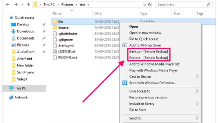Sort by the Name column header
Screen dimensions: 218x123
coord(57,13)
